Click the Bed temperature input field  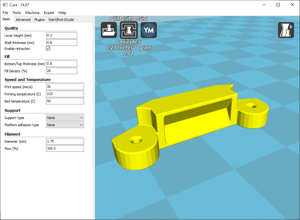pyautogui.click(x=65, y=101)
